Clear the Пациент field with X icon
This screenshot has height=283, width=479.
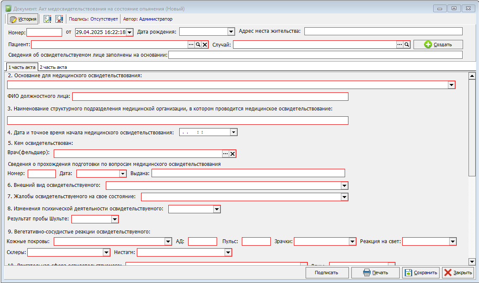click(205, 45)
